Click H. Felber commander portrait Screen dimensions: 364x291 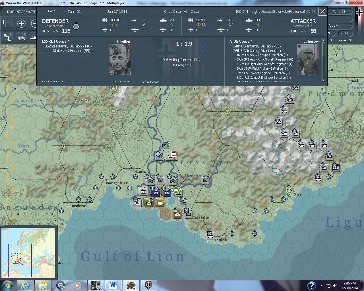coord(120,59)
